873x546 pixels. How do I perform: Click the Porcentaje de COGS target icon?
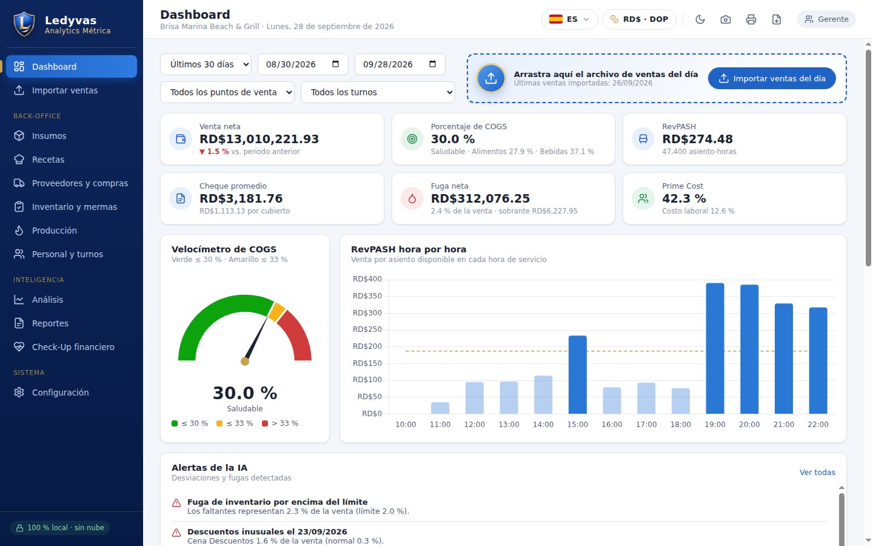pos(412,139)
